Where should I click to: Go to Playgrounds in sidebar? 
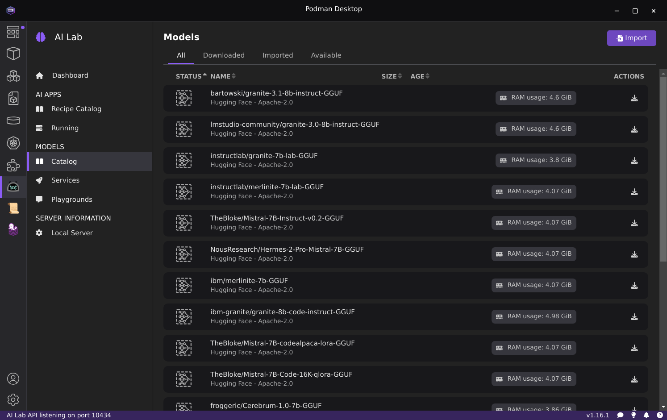click(71, 200)
